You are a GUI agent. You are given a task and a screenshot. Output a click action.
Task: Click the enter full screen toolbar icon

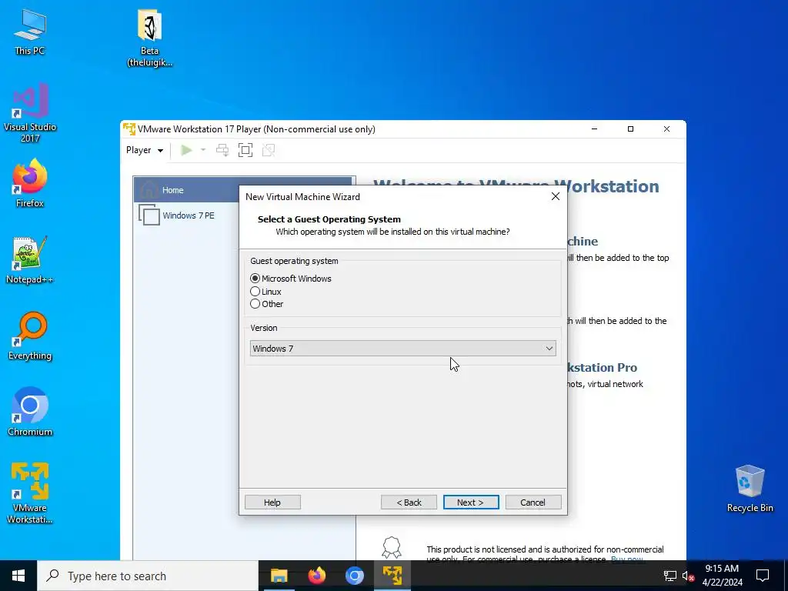pyautogui.click(x=245, y=150)
